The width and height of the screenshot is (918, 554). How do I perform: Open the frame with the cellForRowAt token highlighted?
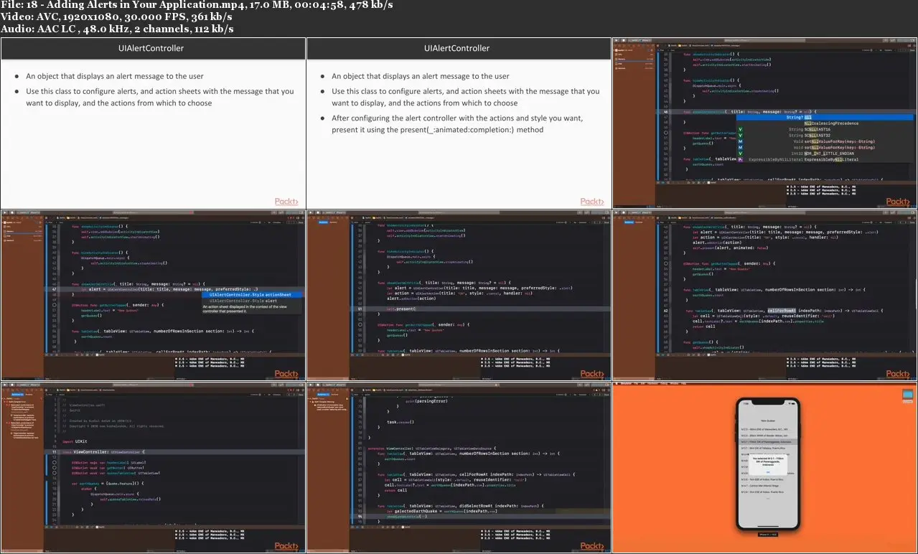(765, 295)
